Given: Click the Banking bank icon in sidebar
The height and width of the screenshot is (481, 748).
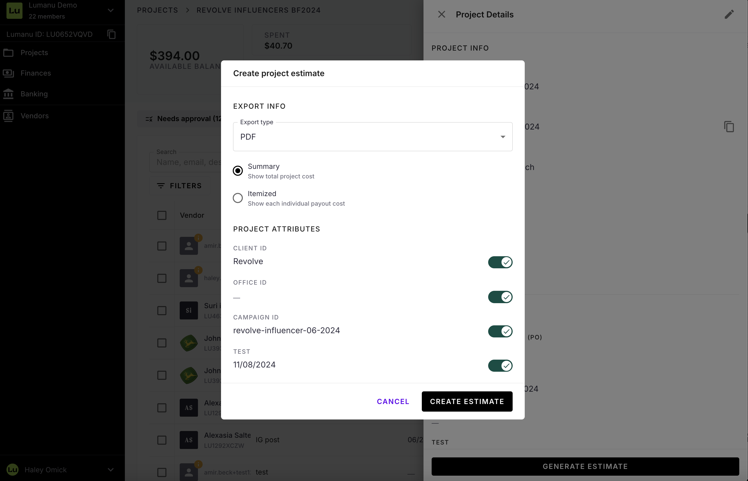Looking at the screenshot, I should point(8,94).
